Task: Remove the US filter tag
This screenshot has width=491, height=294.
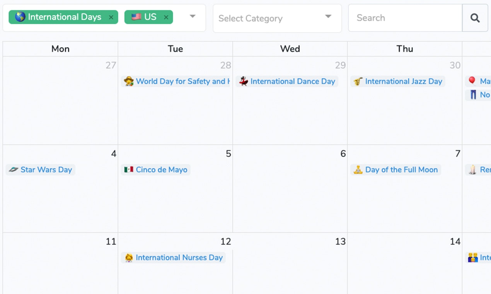Action: click(166, 17)
